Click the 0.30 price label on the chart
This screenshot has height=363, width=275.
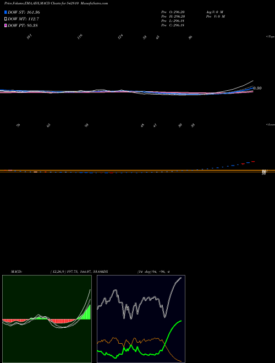tap(257, 88)
